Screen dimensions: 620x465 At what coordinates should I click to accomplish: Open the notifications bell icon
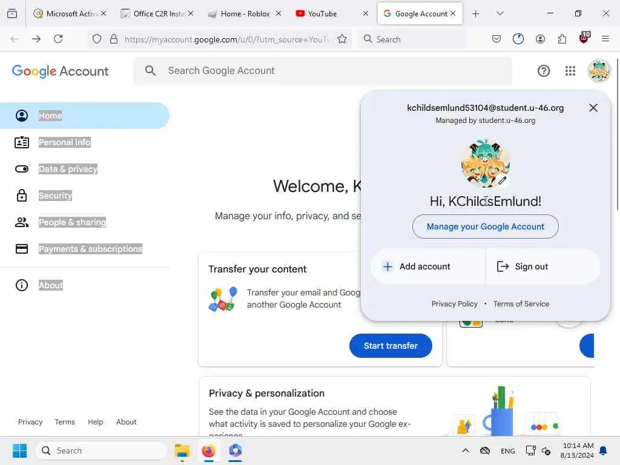(x=604, y=450)
